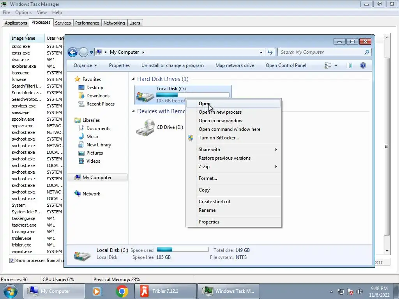Switch to Task Manager Performance tab

87,23
